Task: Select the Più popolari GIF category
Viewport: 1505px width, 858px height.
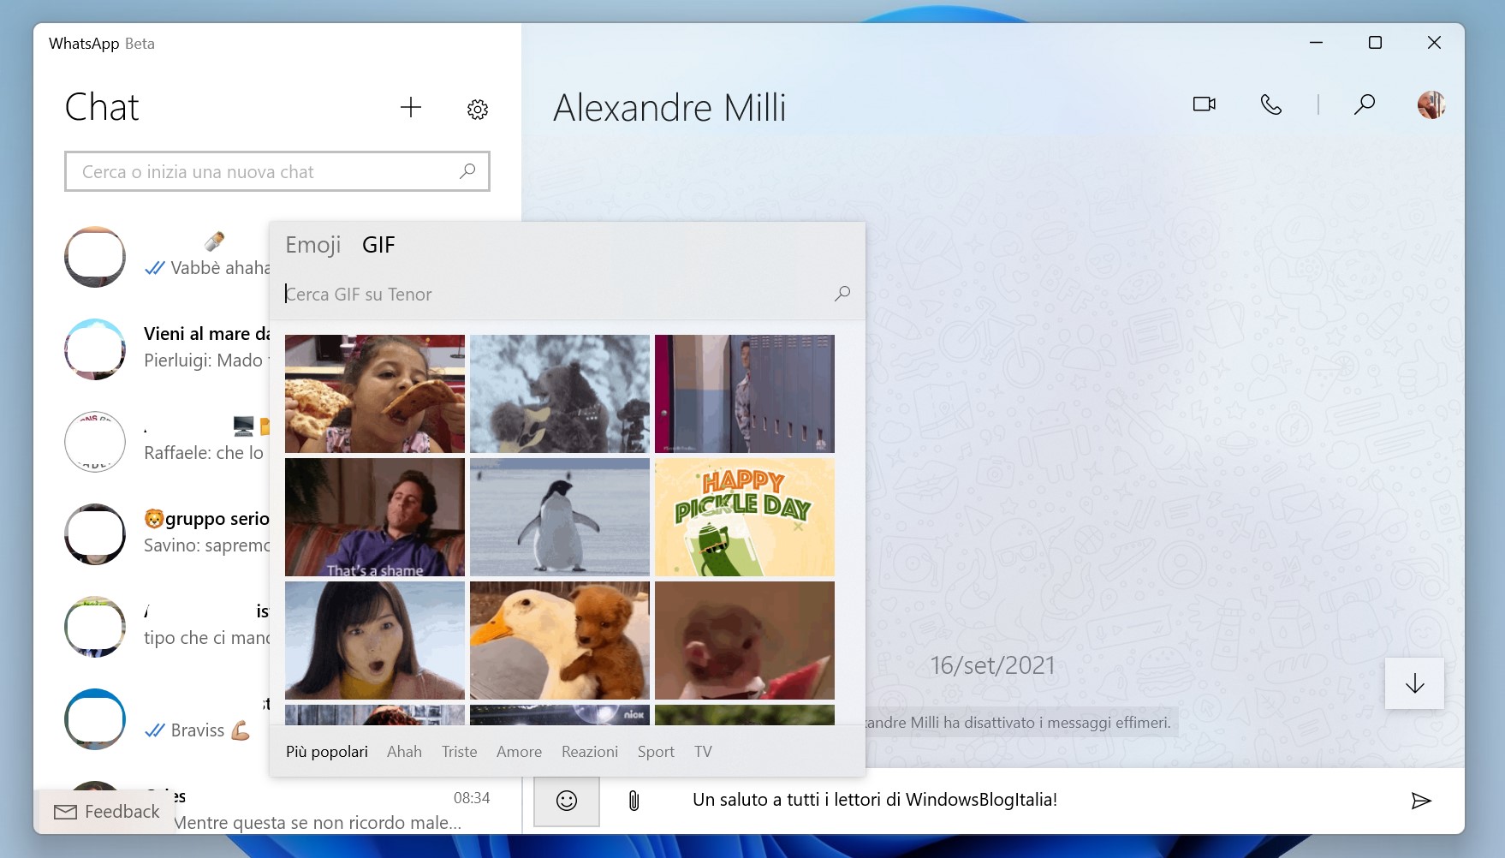Action: (x=327, y=752)
